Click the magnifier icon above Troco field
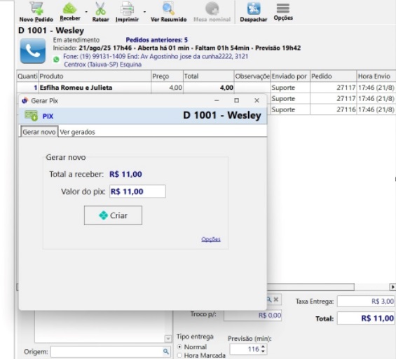This screenshot has height=359, width=396. coord(269,299)
